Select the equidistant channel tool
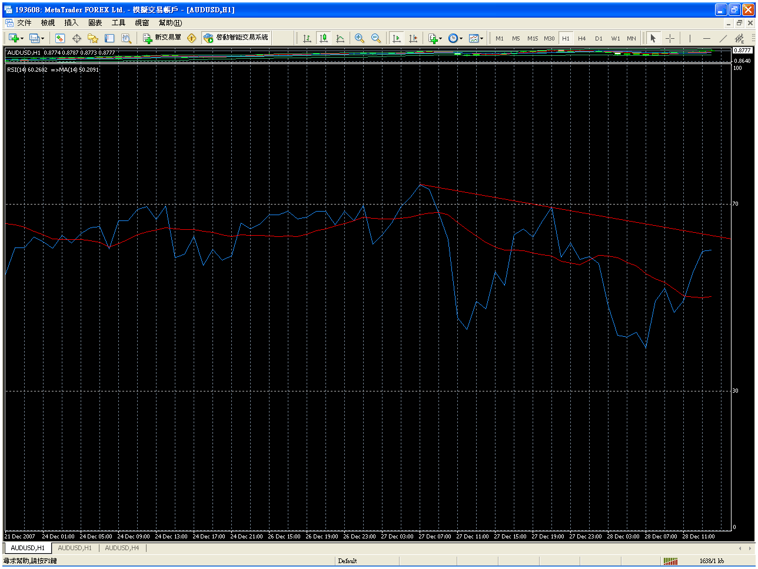758x569 pixels. pyautogui.click(x=739, y=38)
